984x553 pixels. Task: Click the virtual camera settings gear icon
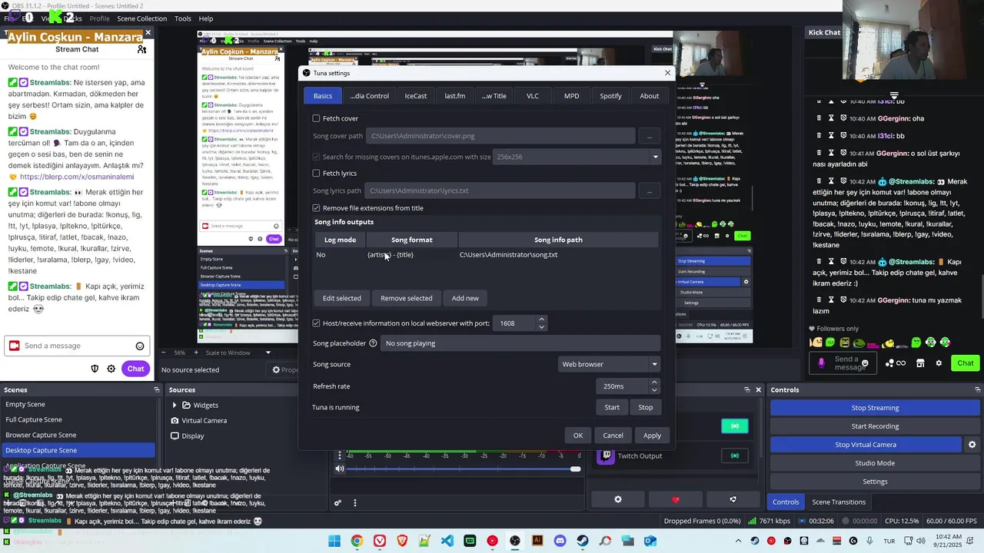[972, 445]
